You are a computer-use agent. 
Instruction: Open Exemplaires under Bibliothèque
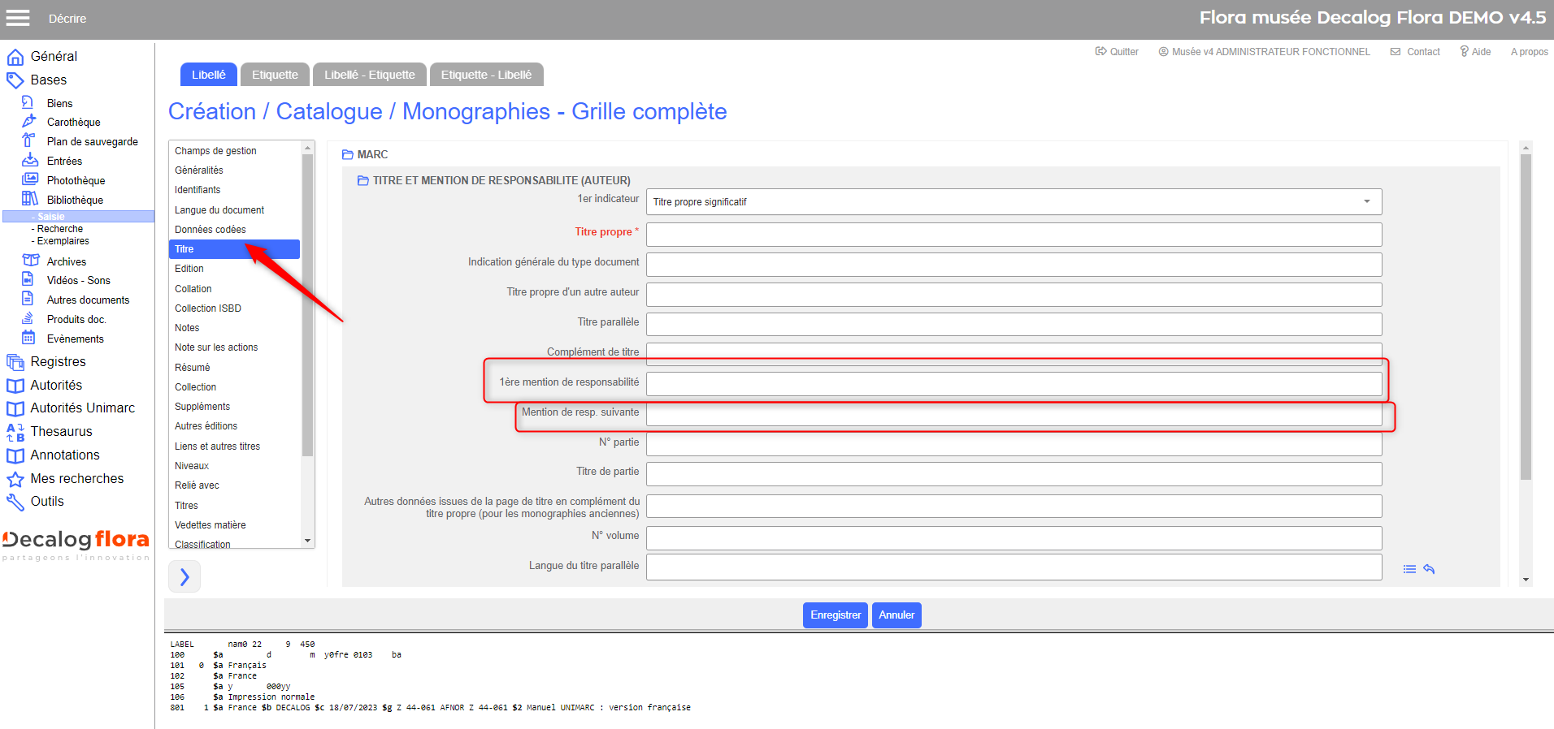63,241
